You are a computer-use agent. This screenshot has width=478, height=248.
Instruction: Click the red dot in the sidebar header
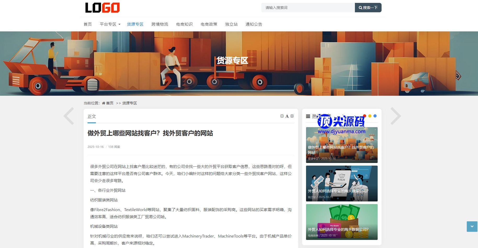click(365, 116)
